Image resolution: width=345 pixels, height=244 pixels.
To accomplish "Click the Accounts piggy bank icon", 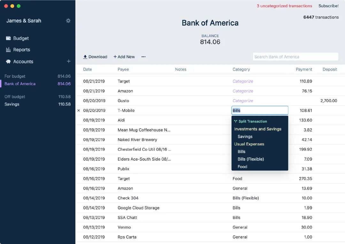I will coord(8,62).
